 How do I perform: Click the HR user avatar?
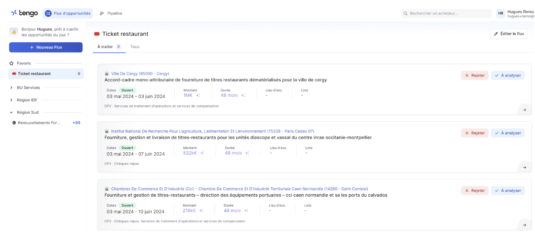coord(500,13)
